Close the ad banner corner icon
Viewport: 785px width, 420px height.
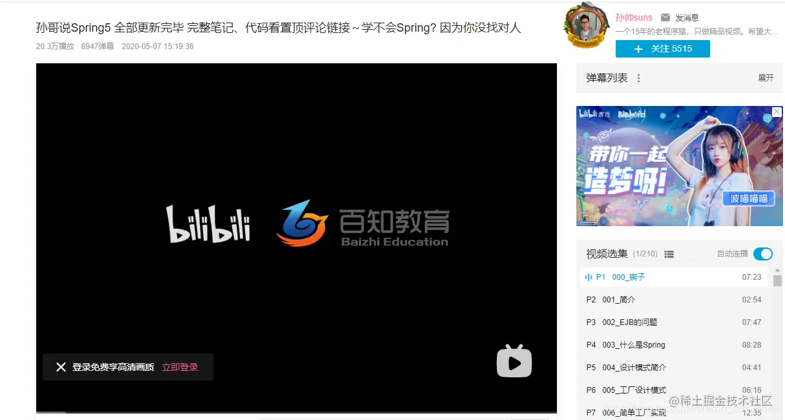777,112
